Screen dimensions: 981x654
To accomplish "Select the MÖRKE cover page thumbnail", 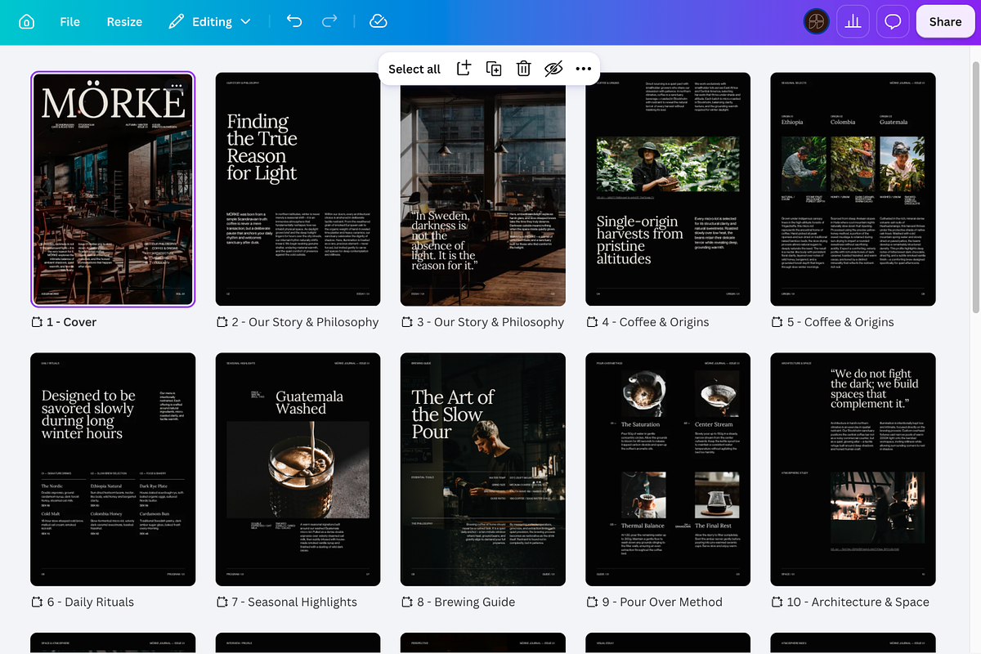I will [113, 189].
